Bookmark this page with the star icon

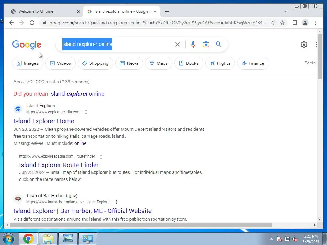point(282,23)
